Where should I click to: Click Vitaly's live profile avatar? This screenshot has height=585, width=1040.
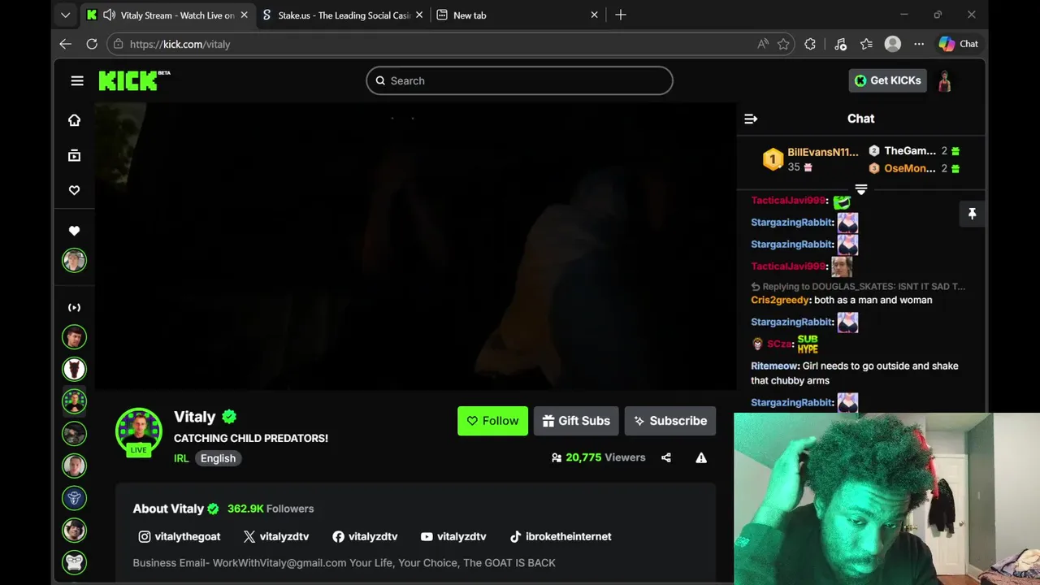tap(139, 431)
